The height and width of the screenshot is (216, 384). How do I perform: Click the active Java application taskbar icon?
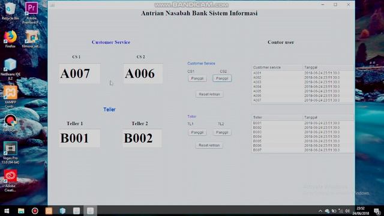click(x=90, y=211)
